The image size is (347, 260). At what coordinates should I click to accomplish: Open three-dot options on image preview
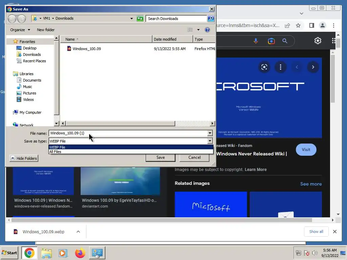click(x=280, y=67)
